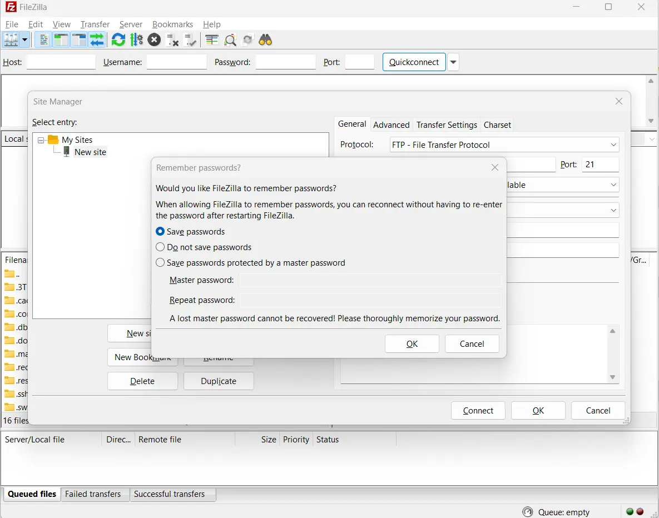Click Site Manager's Cancel button

(598, 410)
